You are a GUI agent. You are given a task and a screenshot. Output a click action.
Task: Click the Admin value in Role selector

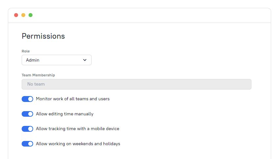point(32,60)
